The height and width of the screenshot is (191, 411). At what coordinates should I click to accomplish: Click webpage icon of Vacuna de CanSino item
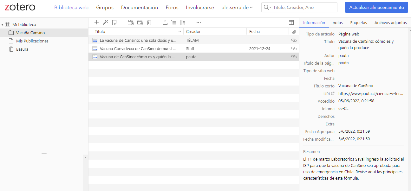(95, 57)
